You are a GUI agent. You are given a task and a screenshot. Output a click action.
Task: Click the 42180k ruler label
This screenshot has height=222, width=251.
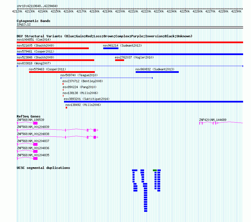tap(94, 11)
